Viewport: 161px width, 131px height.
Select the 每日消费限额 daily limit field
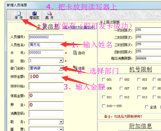pyautogui.click(x=148, y=58)
